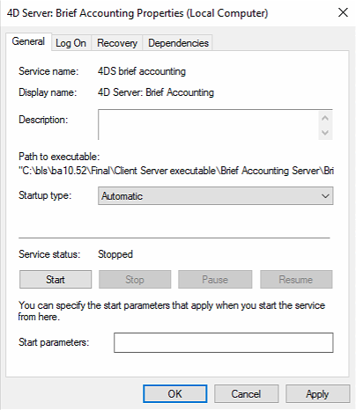Click the executable path text

[x=176, y=171]
